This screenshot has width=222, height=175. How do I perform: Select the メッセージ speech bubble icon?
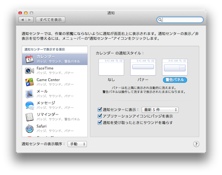pyautogui.click(x=29, y=106)
